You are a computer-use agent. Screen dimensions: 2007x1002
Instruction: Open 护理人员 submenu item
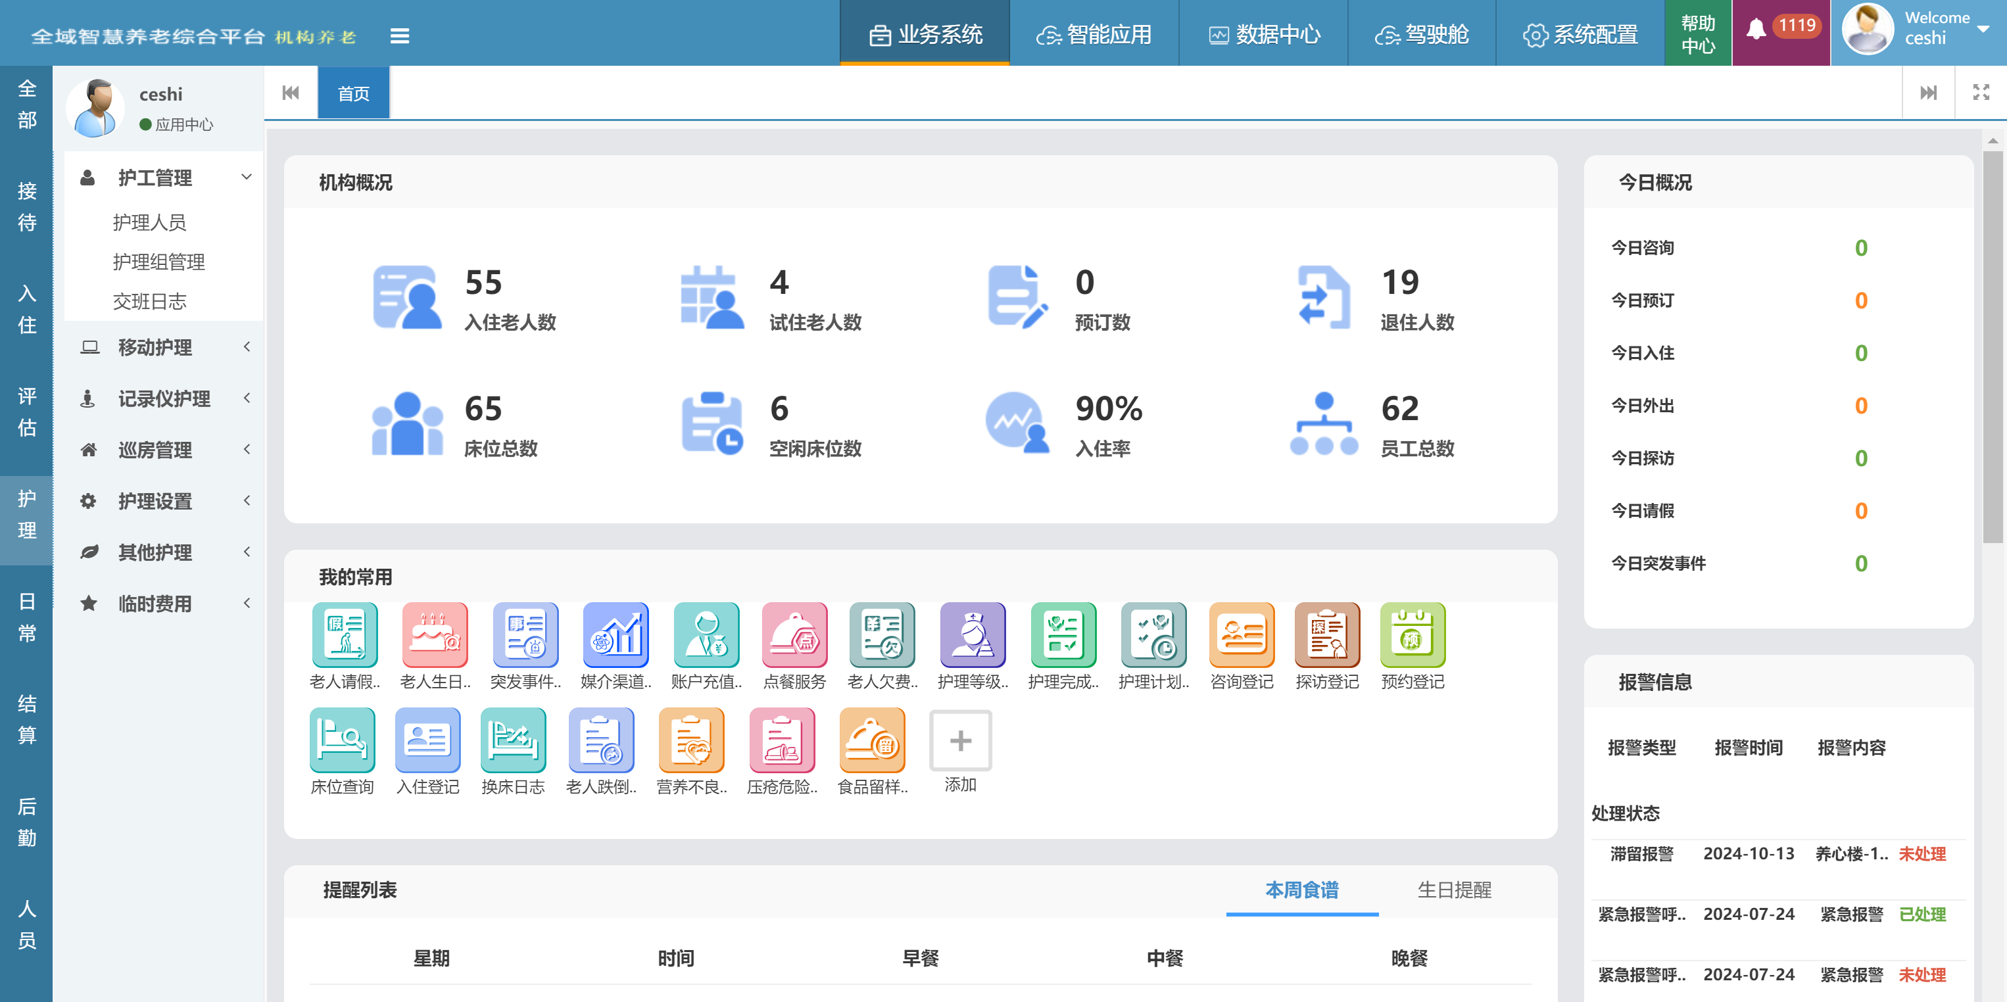point(149,222)
